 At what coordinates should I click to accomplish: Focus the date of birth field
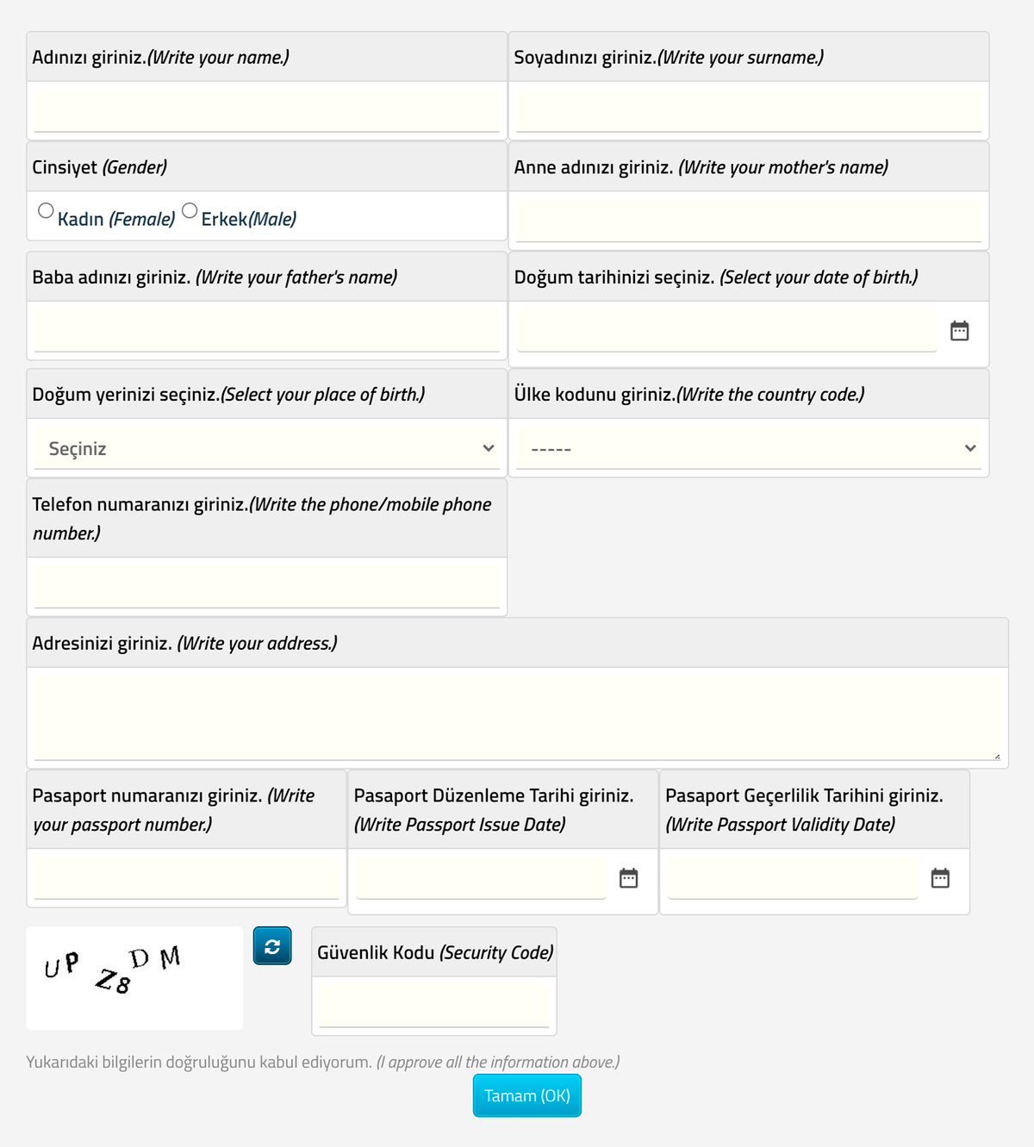[x=726, y=330]
